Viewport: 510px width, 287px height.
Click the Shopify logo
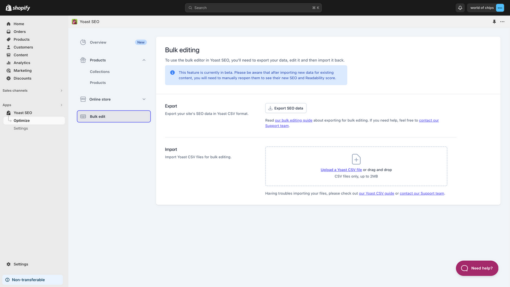18,8
